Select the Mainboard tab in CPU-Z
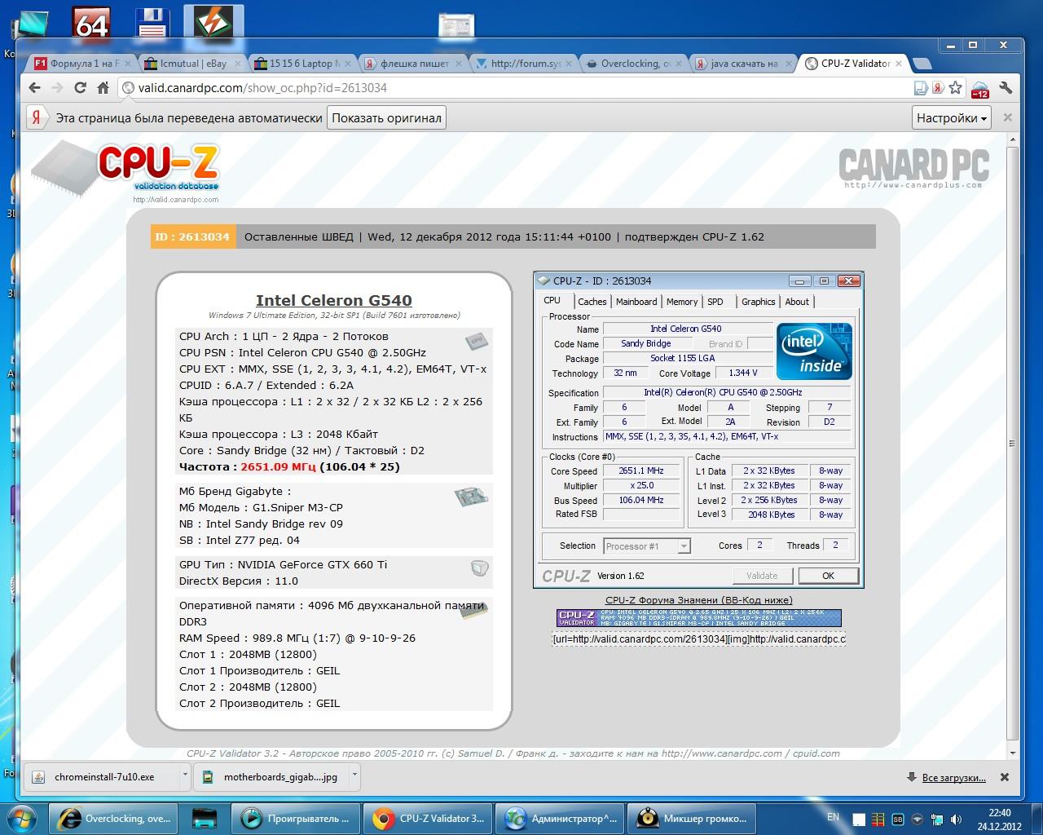1043x835 pixels. [636, 302]
